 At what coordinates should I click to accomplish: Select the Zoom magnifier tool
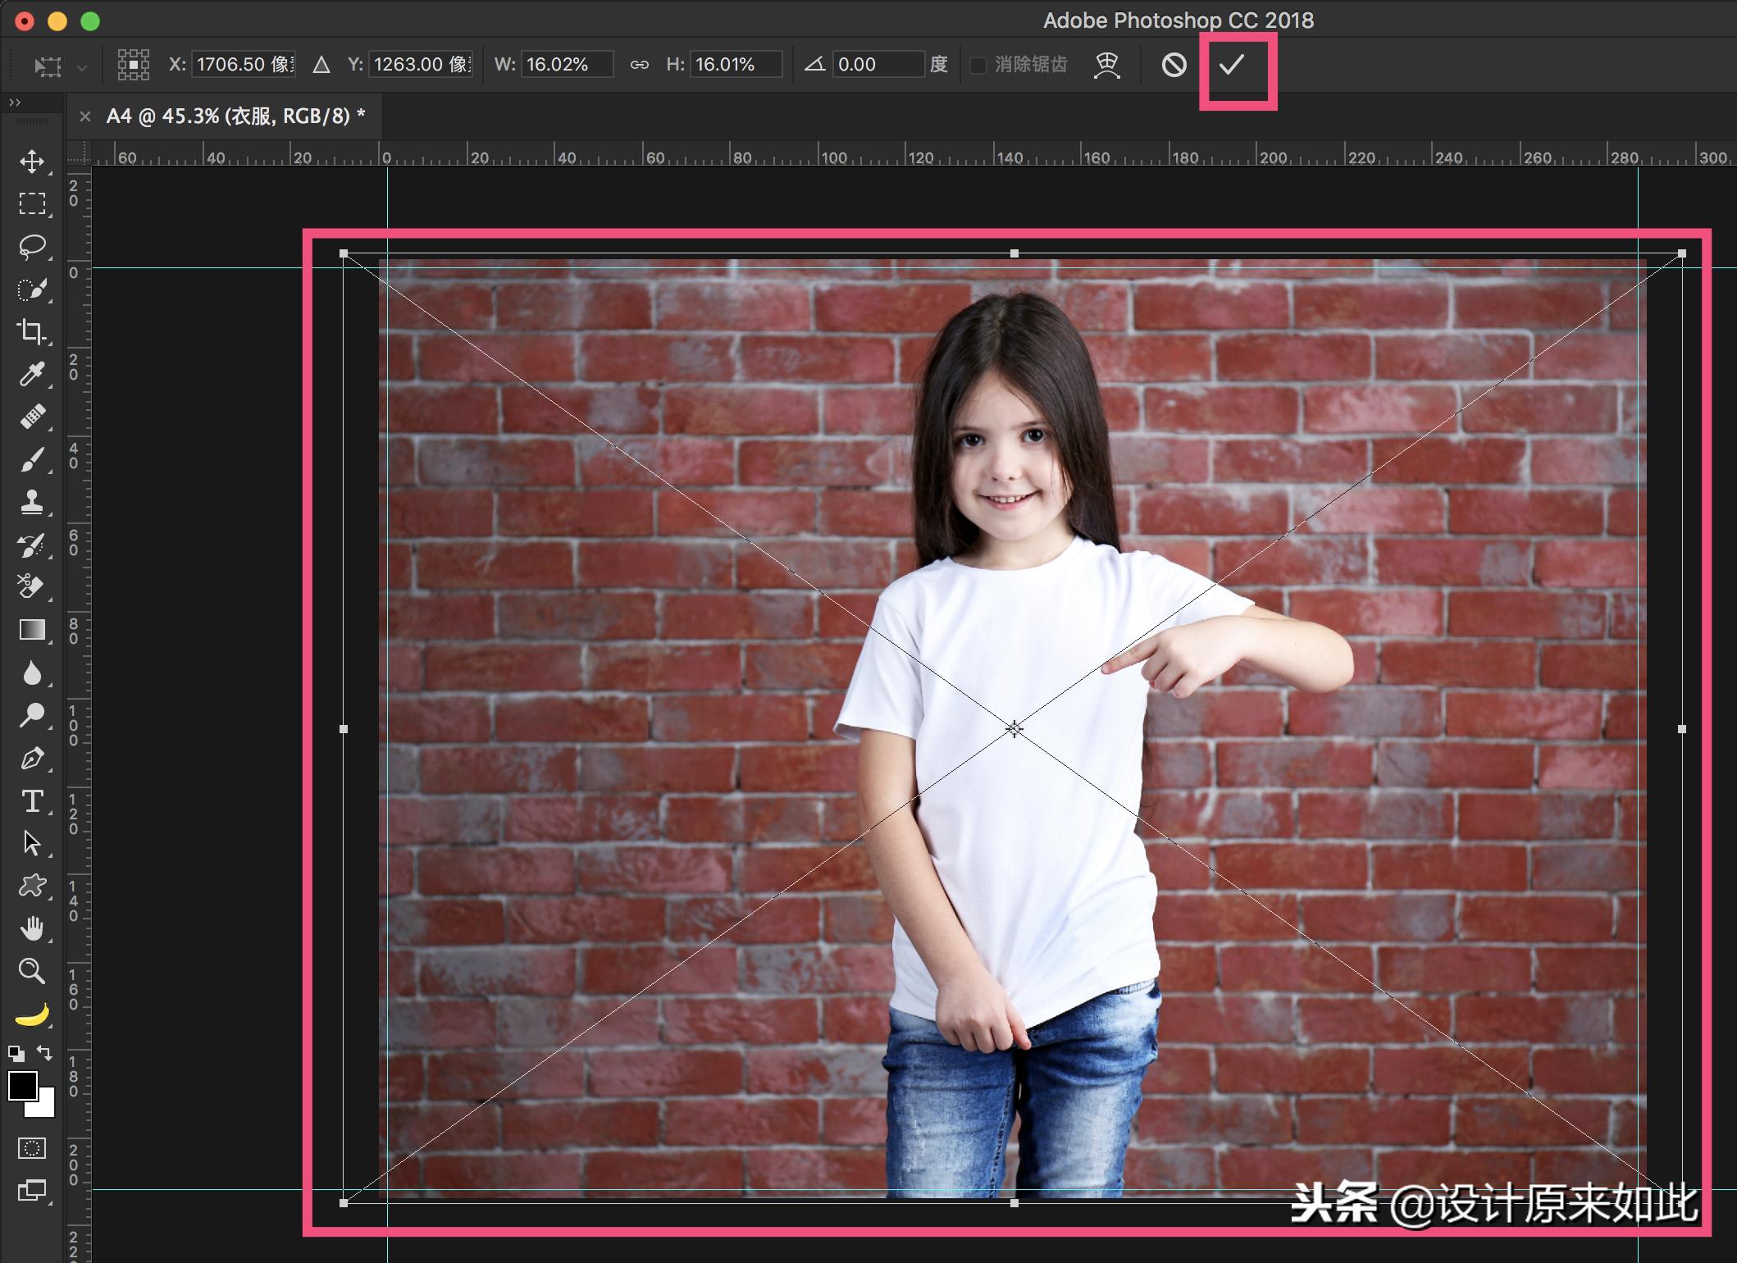pos(32,971)
